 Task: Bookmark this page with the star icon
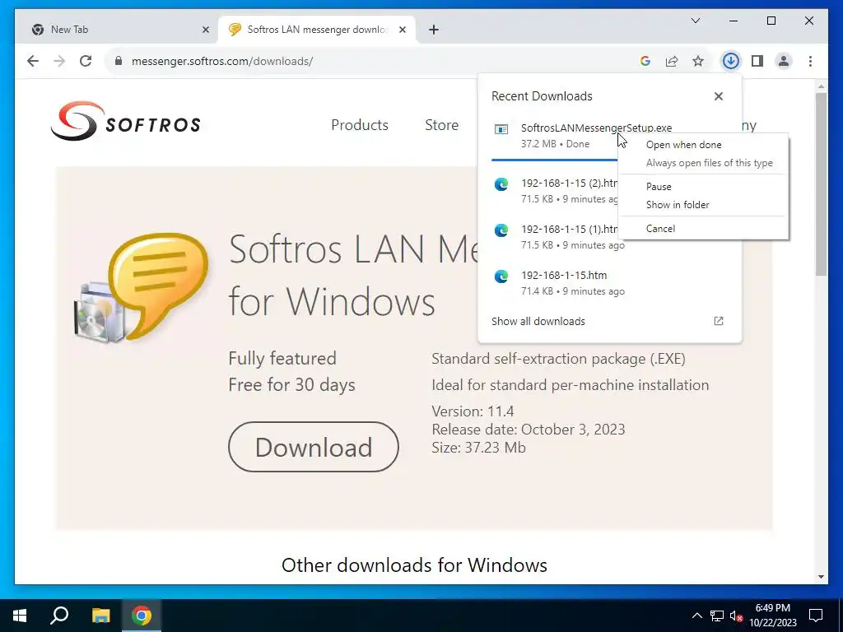tap(698, 61)
